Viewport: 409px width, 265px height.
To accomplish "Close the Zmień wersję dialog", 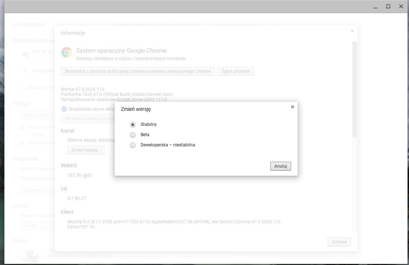I will [293, 107].
